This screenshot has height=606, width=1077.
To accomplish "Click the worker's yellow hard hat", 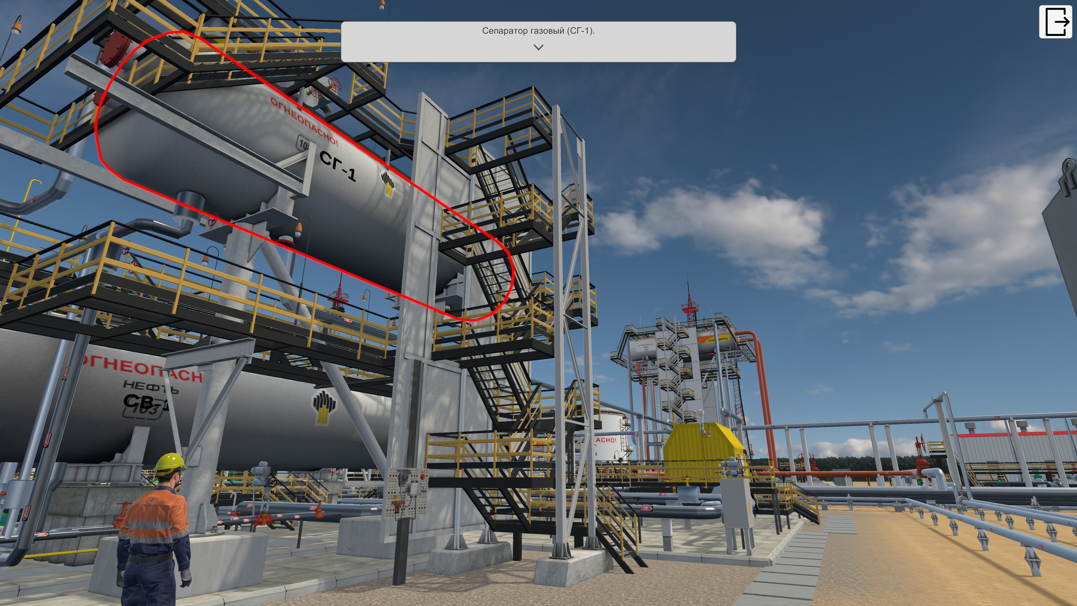I will pyautogui.click(x=170, y=462).
